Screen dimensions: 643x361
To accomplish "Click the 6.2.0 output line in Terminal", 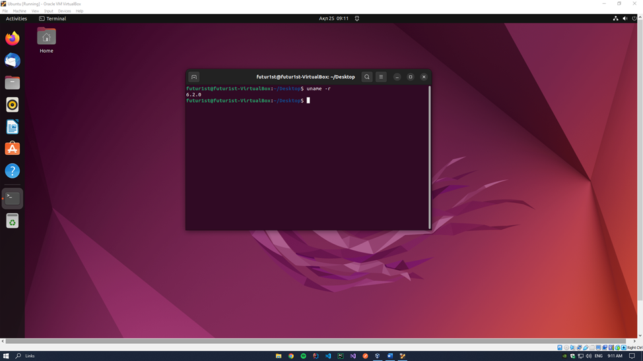I will point(193,95).
